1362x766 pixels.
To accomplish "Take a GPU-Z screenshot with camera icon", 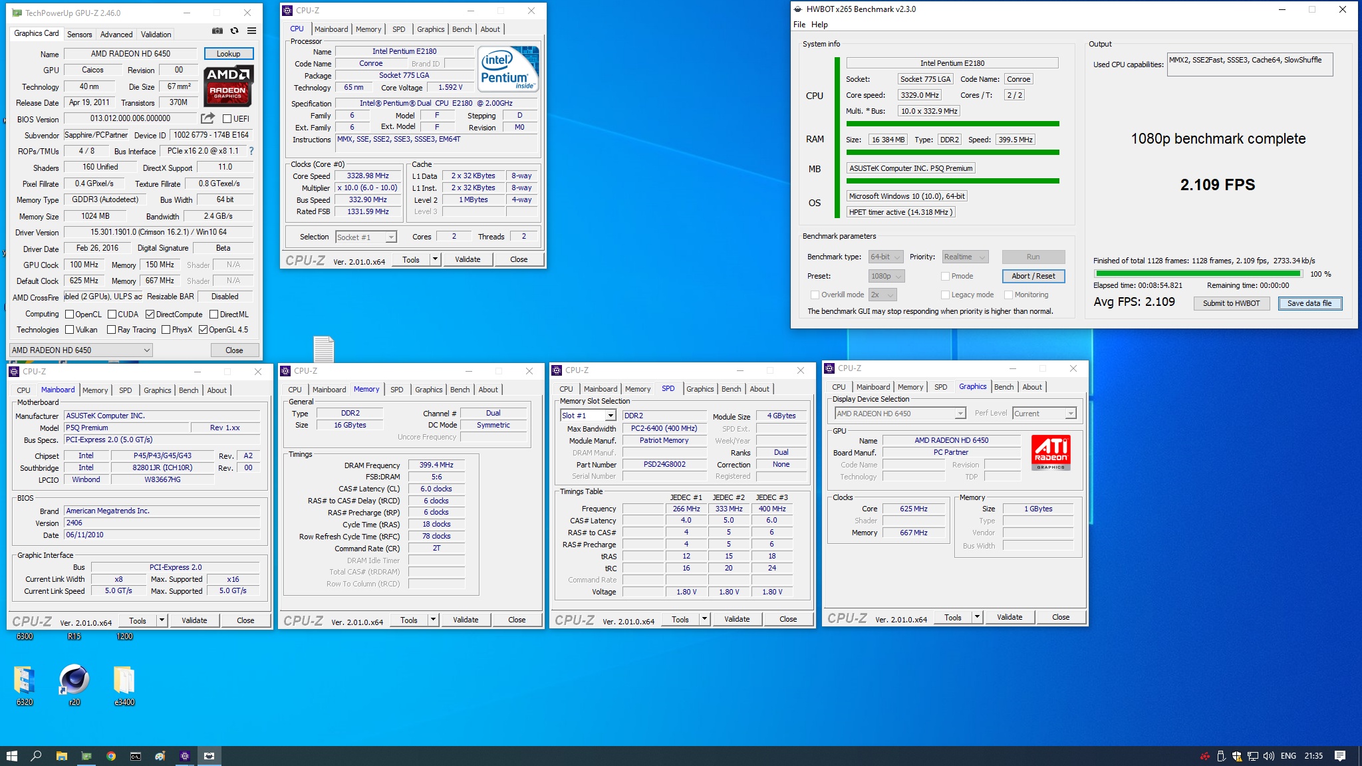I will (217, 31).
